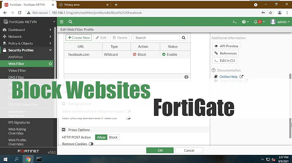Click Cancel to discard changes

pos(189,150)
